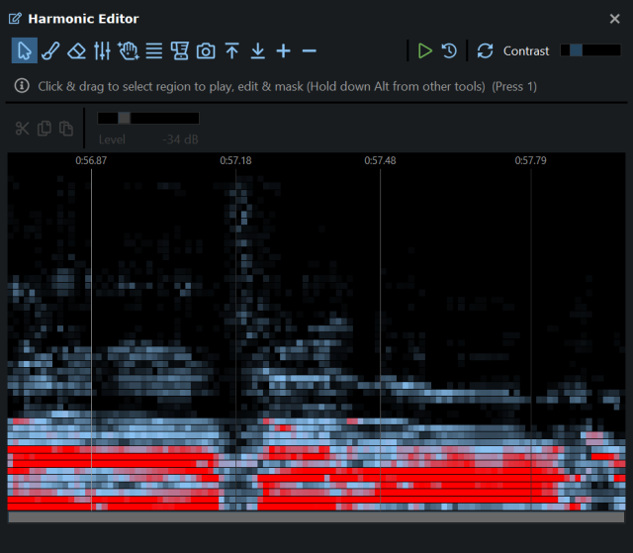
Task: Take a snapshot with the camera icon
Action: tap(206, 51)
